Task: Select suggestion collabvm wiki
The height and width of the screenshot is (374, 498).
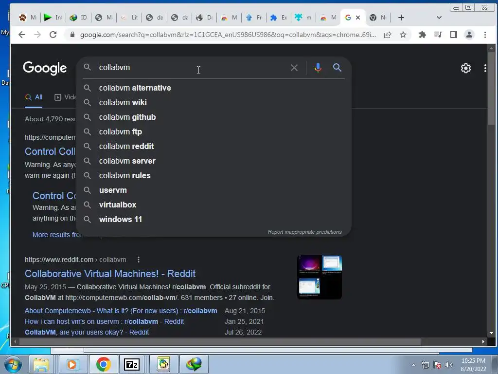Action: [x=213, y=102]
